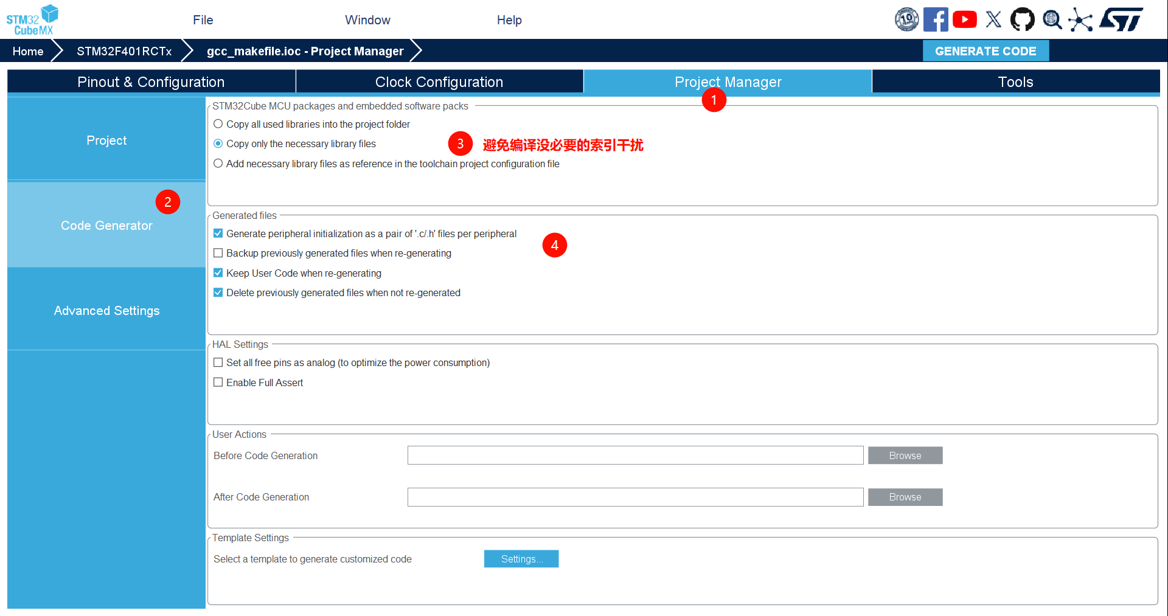Switch to Clock Configuration tab
Screen dimensions: 1168x616
tap(439, 82)
